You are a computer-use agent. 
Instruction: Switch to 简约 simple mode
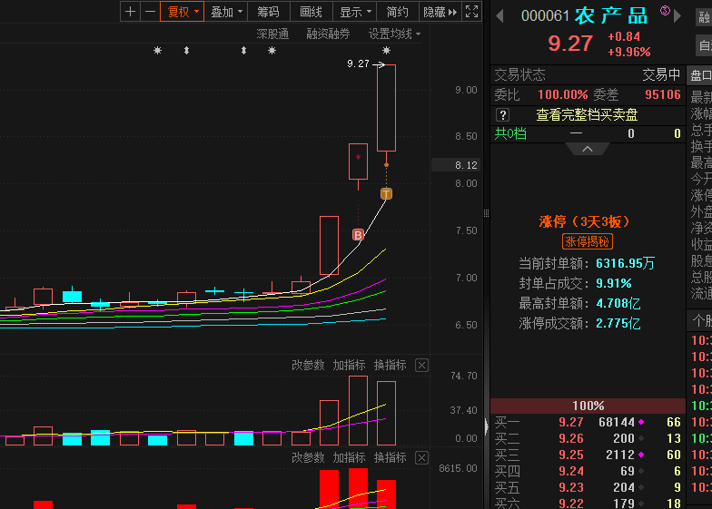click(x=398, y=12)
